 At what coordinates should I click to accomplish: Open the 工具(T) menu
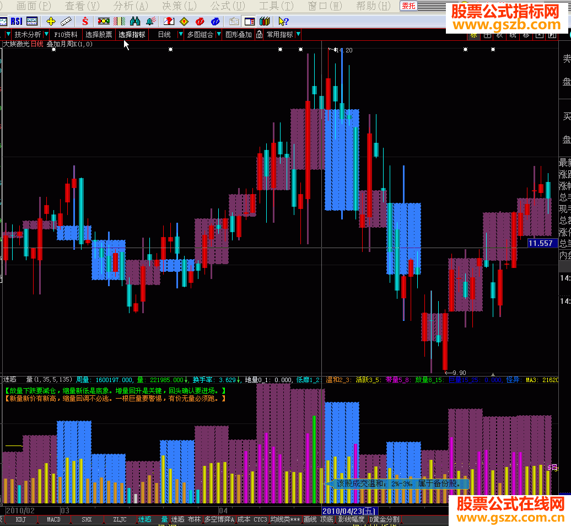[x=276, y=6]
